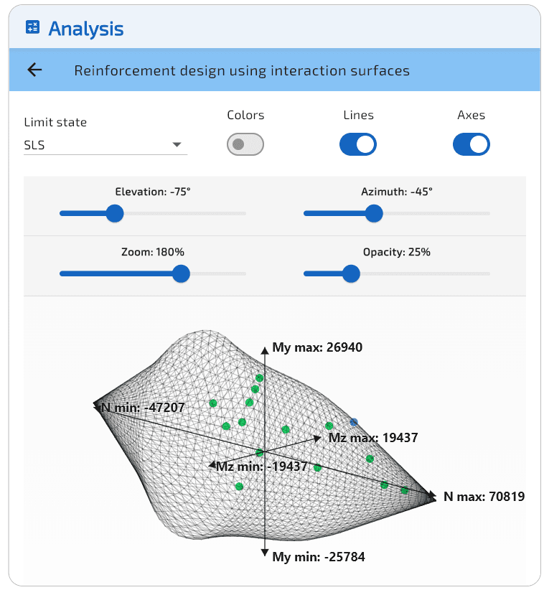This screenshot has height=590, width=544.
Task: Click the N min: -47207 axis label
Action: (x=144, y=408)
